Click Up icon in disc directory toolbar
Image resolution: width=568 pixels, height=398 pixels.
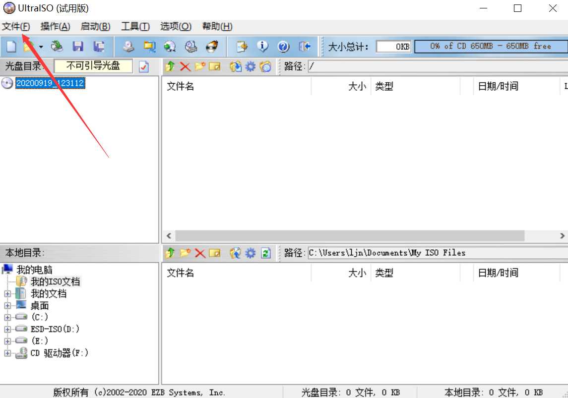[x=170, y=66]
